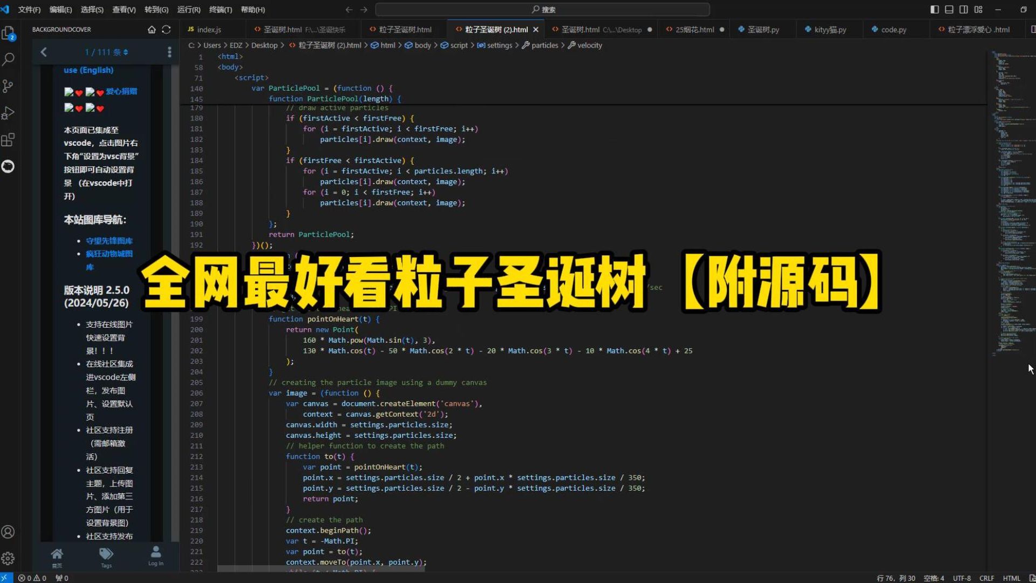This screenshot has height=583, width=1036.
Task: Open the Manage gear icon
Action: tap(8, 558)
